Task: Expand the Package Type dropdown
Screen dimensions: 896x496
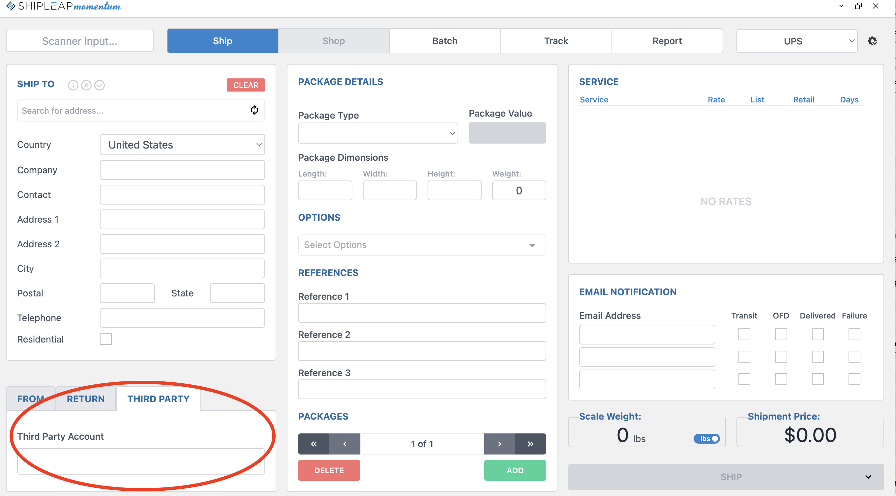Action: point(378,133)
